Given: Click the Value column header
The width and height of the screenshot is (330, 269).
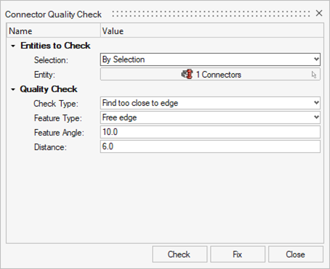Looking at the screenshot, I should tap(212, 31).
